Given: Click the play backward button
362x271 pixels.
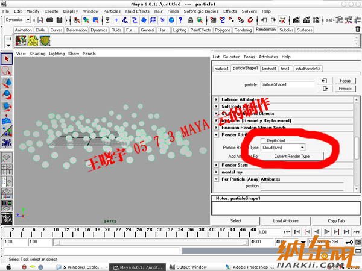Looking at the screenshot, I should click(317, 232).
